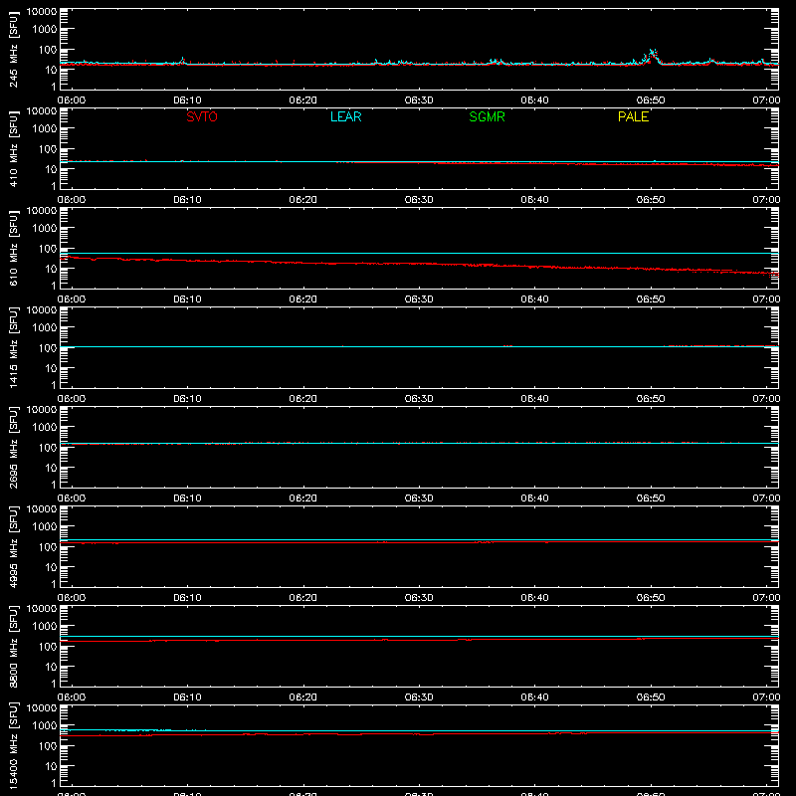Image resolution: width=796 pixels, height=796 pixels.
Task: Select the '410 MHz [SFU]' axis title
Action: (x=13, y=148)
